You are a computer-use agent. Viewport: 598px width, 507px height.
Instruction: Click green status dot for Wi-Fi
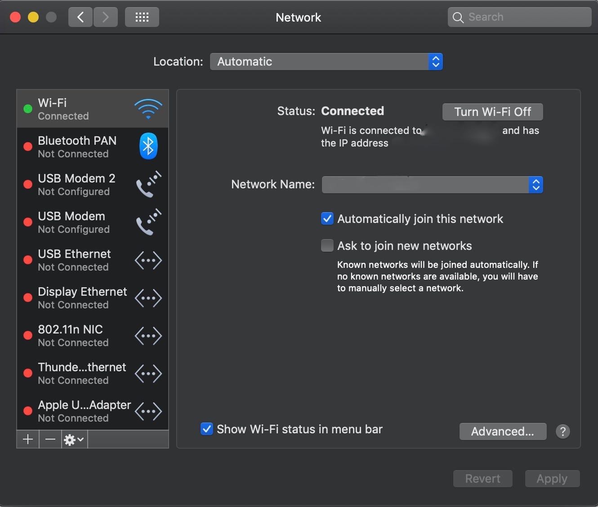pyautogui.click(x=28, y=109)
